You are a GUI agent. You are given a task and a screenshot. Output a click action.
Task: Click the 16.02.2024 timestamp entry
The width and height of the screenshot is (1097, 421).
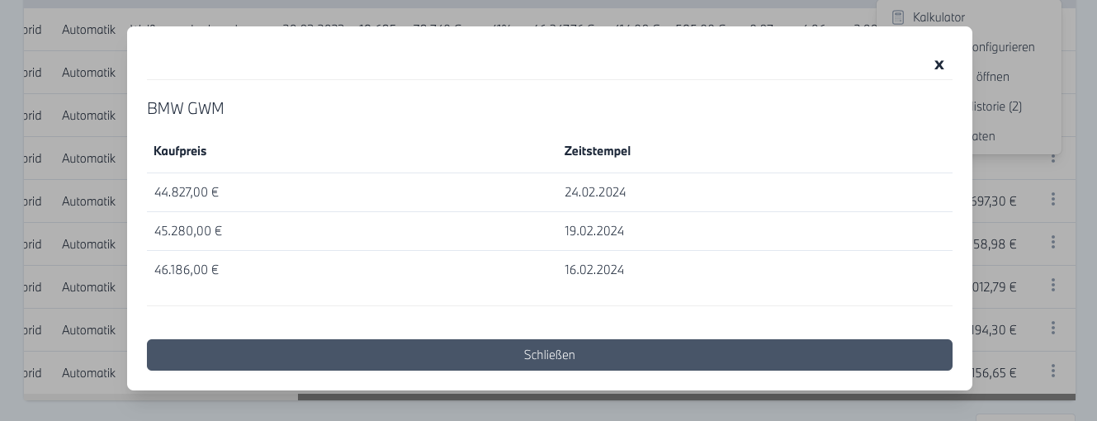click(x=594, y=270)
